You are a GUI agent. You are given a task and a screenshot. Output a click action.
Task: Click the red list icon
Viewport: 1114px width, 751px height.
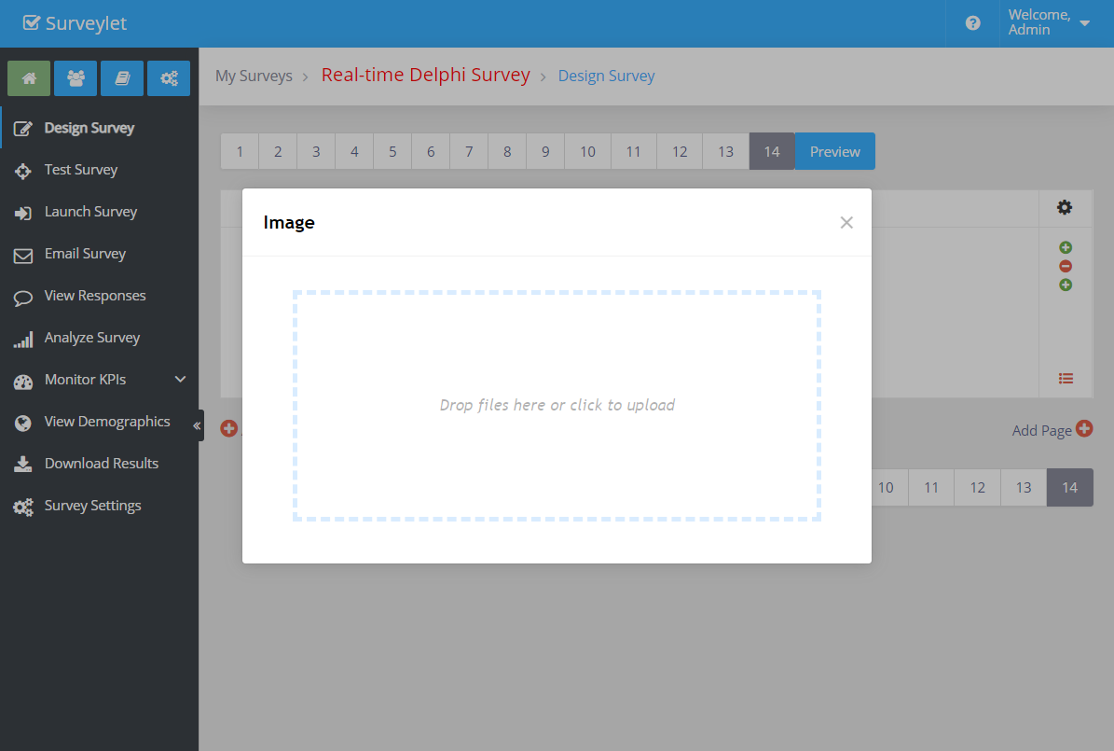coord(1066,379)
